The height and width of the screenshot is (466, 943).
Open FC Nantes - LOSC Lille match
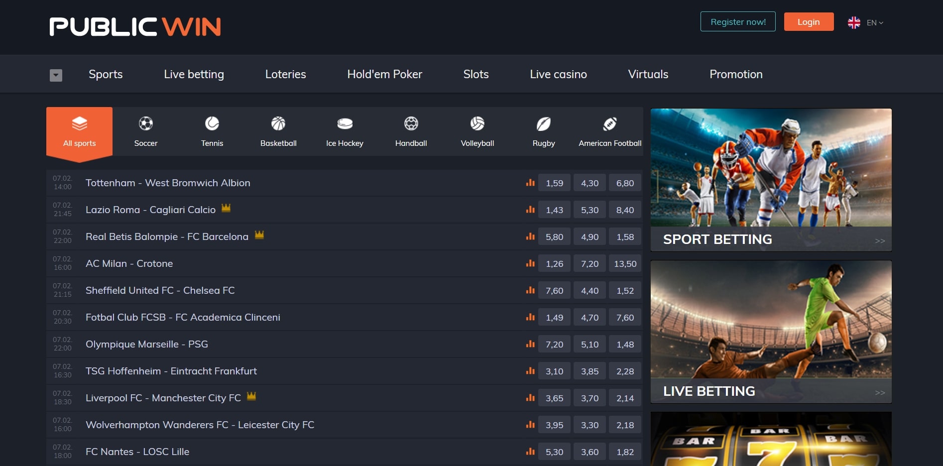(x=137, y=452)
